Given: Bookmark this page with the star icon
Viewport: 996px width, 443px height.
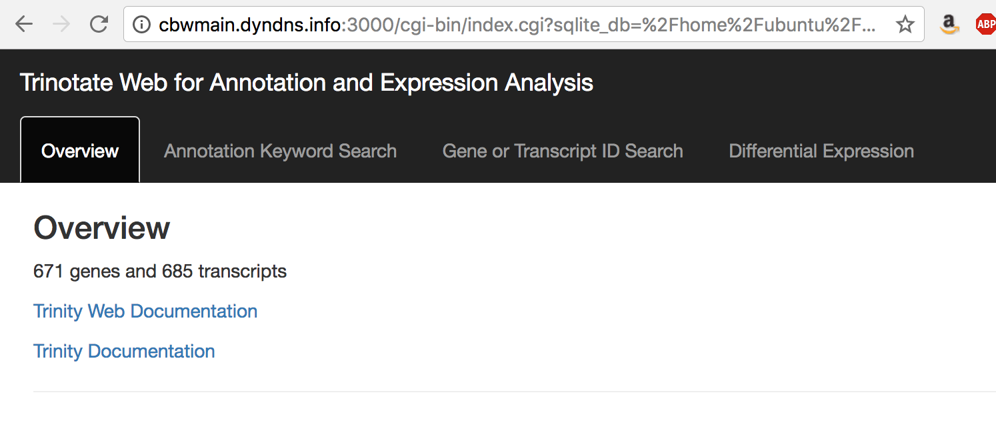Looking at the screenshot, I should click(905, 25).
